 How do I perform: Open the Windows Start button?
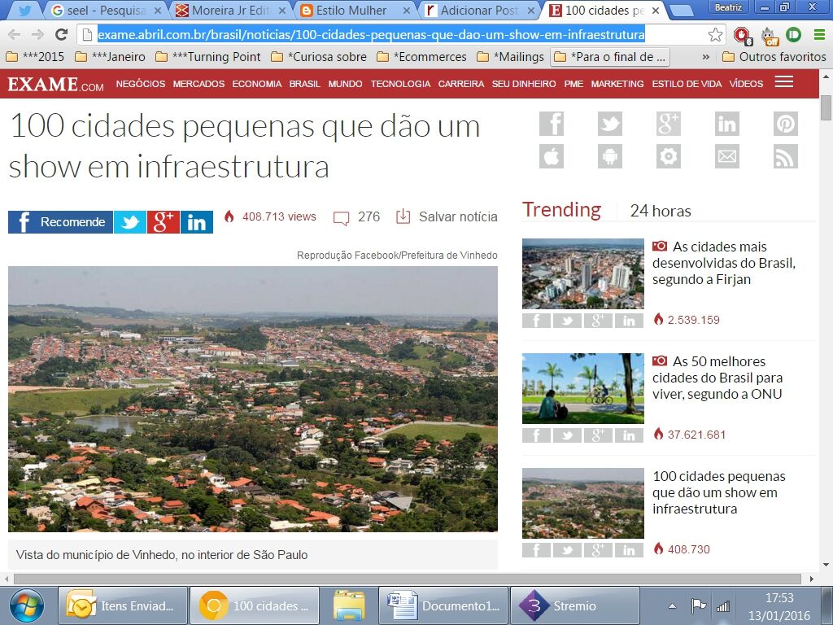[x=26, y=605]
